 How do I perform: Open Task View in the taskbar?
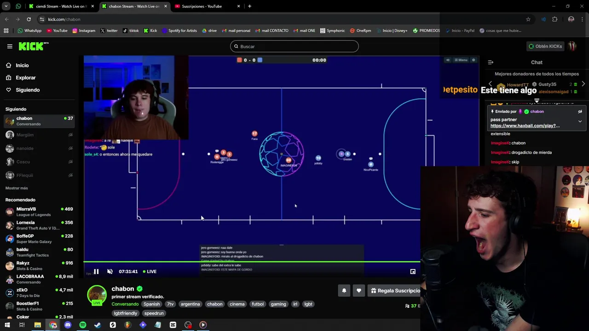click(x=22, y=325)
